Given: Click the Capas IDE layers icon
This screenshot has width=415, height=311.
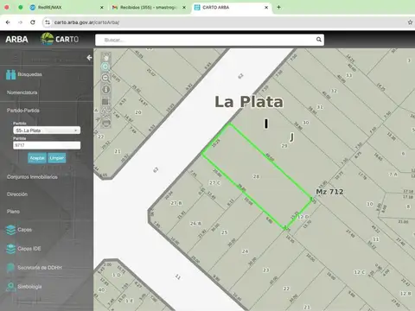Looking at the screenshot, I should point(10,249).
